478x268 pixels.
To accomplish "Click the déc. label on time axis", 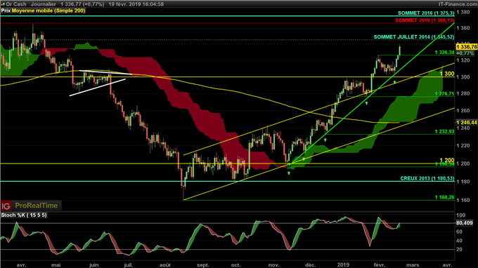I will 310,265.
